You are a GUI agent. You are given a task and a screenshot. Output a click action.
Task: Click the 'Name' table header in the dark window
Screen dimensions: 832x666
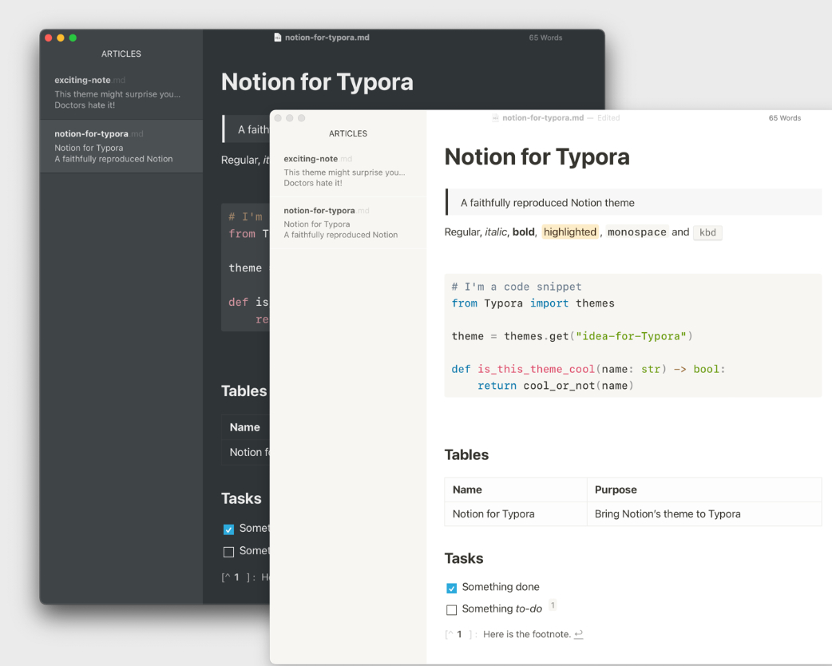click(244, 427)
